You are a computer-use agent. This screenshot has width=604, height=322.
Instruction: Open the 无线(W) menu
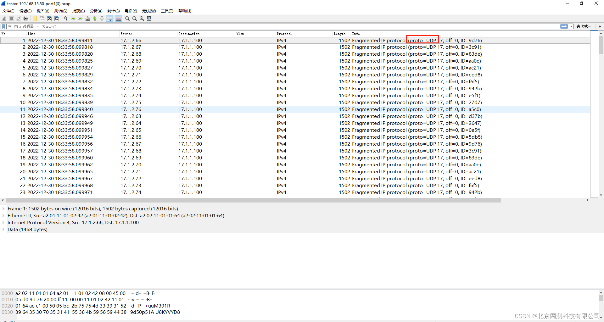coord(149,11)
